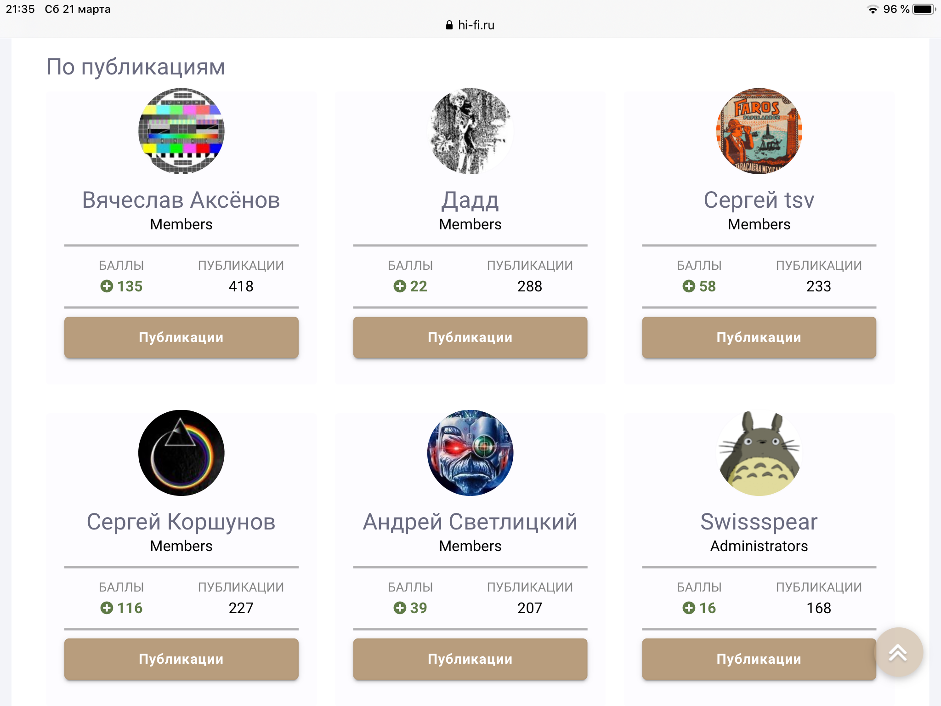Open Swissspear's Totoro avatar

[759, 453]
